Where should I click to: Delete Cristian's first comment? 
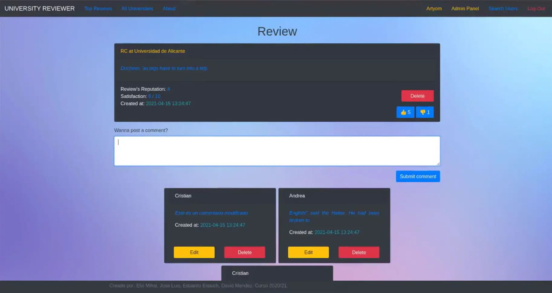(x=245, y=252)
